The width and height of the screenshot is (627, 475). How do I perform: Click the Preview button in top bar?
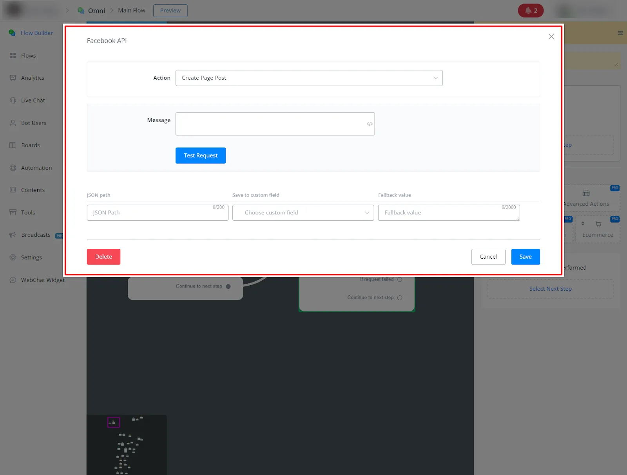tap(170, 11)
